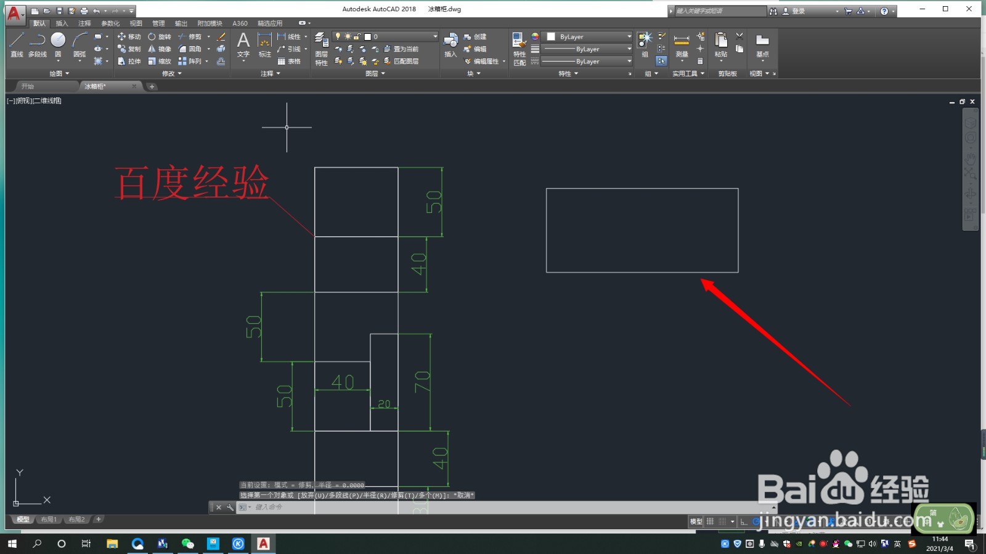Screen dimensions: 986x554
Task: Click the Trim (修剪) tool
Action: pyautogui.click(x=190, y=37)
